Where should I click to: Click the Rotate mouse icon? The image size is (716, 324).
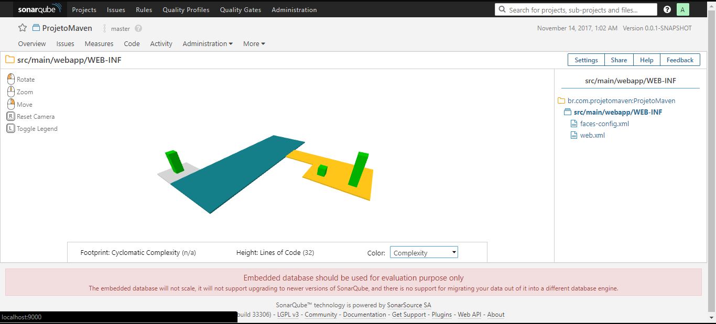coord(11,79)
